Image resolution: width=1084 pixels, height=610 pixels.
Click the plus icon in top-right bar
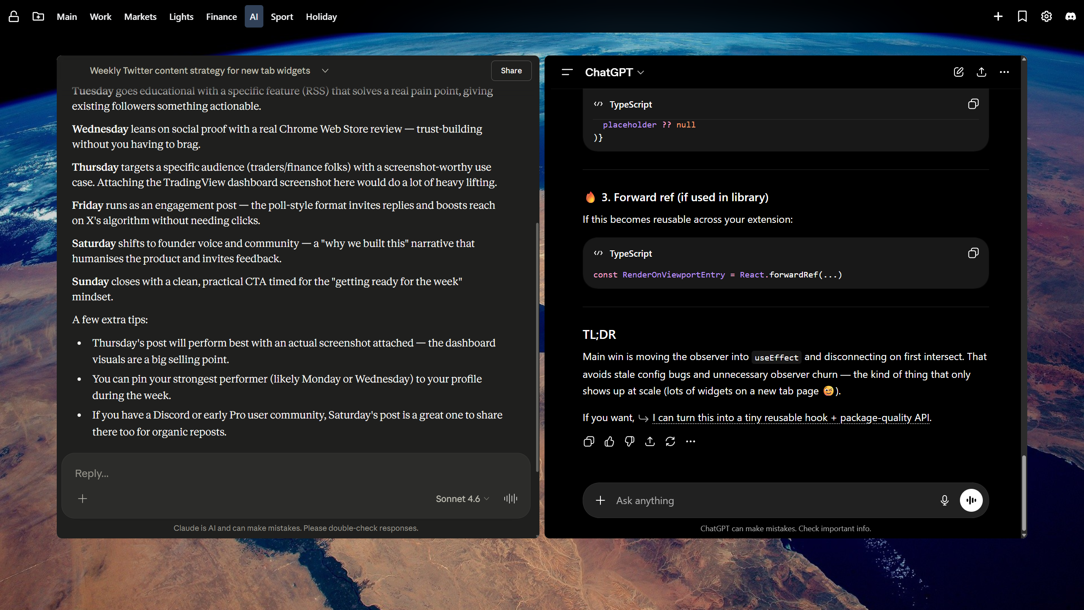coord(998,17)
